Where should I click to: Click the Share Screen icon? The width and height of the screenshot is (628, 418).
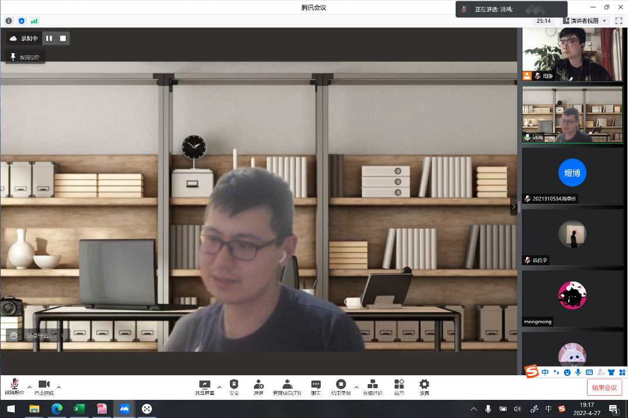click(205, 385)
